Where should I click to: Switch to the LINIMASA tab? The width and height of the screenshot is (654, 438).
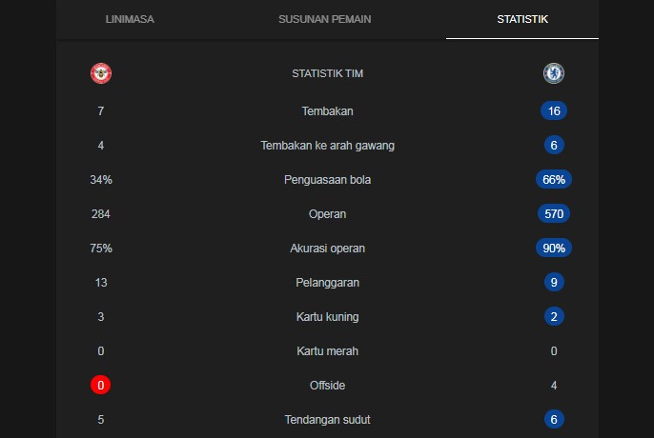coord(130,19)
